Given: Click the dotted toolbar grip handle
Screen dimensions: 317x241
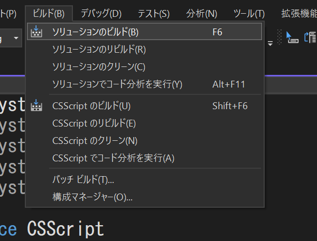Looking at the screenshot, I should click(x=279, y=37).
